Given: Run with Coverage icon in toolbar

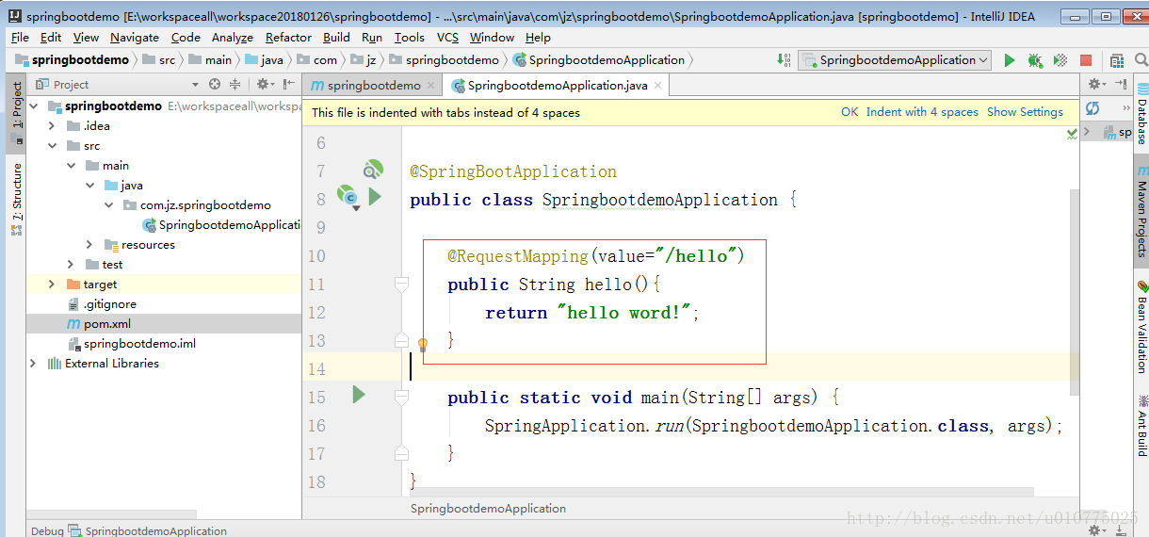Looking at the screenshot, I should tap(1060, 60).
